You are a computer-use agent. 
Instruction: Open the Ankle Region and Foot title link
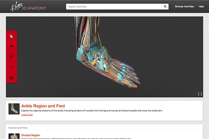click(x=43, y=106)
